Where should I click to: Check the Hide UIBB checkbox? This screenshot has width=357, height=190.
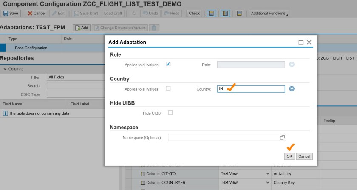tap(170, 113)
